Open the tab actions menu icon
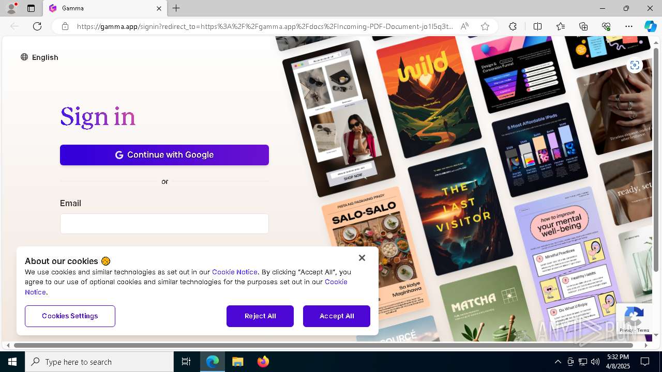Viewport: 662px width, 372px height. tap(31, 8)
